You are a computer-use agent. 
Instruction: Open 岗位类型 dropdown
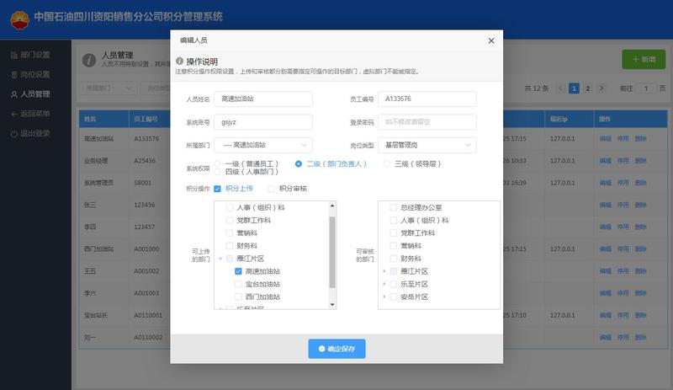(x=427, y=146)
